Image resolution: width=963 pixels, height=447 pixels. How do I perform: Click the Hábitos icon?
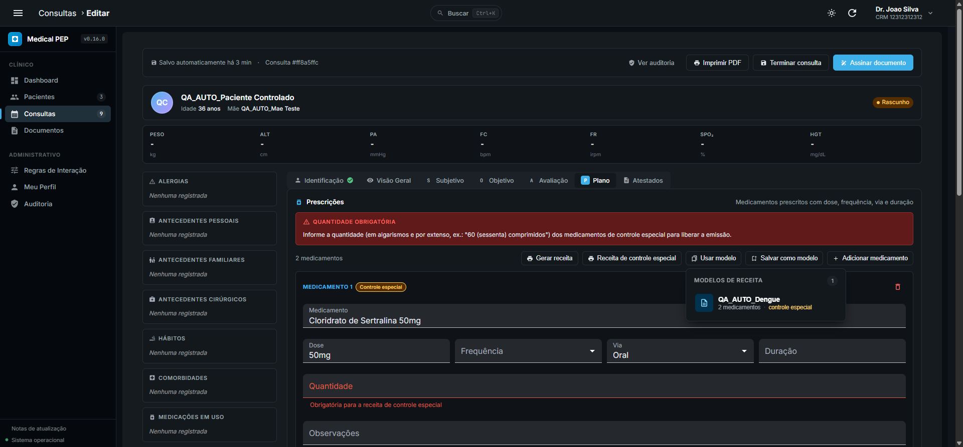point(152,338)
